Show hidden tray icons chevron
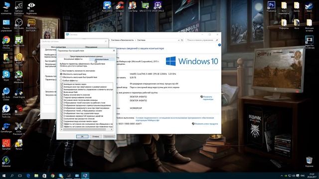Screen dimensions: 319x179 click(x=282, y=176)
